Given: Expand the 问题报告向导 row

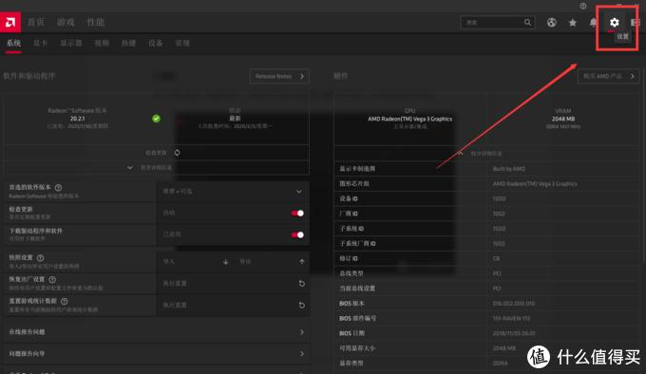Looking at the screenshot, I should [156, 354].
